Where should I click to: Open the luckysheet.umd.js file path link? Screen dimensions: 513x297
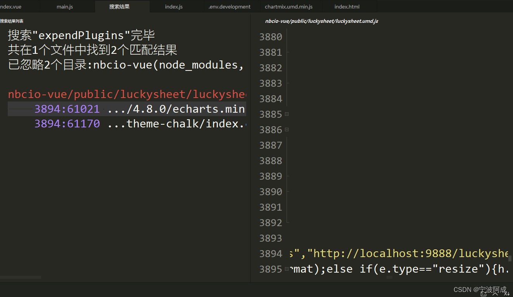pos(321,21)
